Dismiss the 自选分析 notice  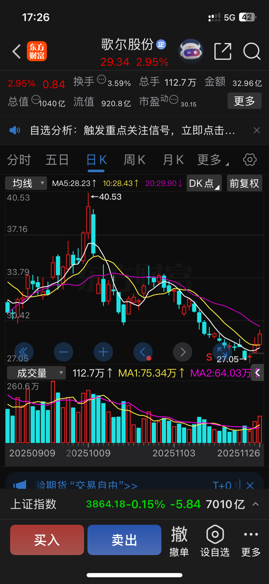257,130
